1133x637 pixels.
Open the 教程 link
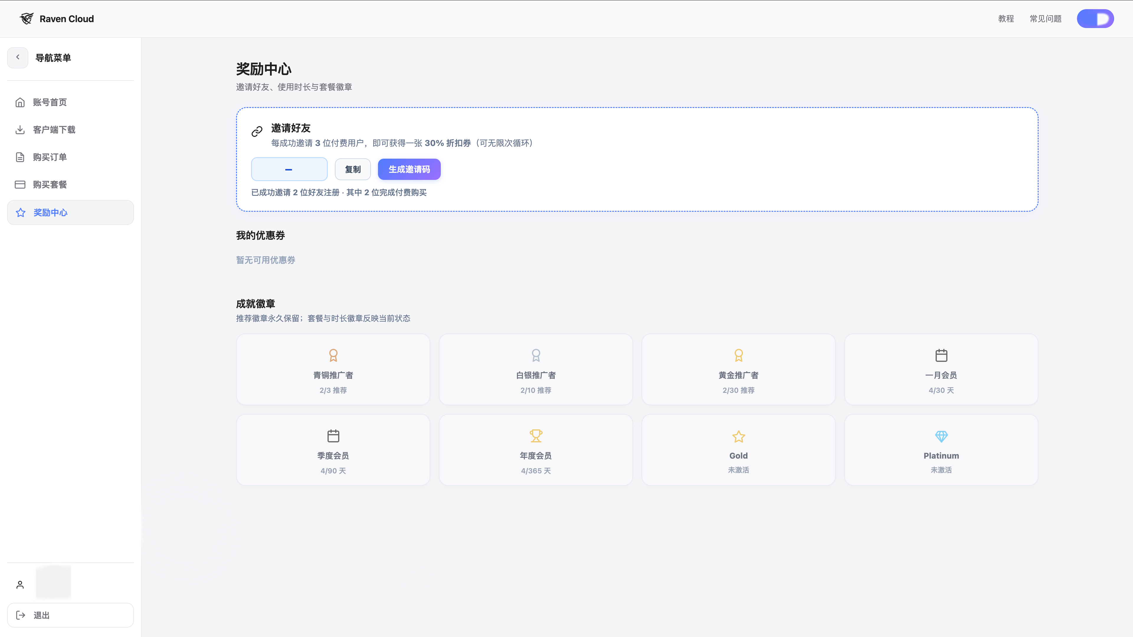tap(1006, 19)
